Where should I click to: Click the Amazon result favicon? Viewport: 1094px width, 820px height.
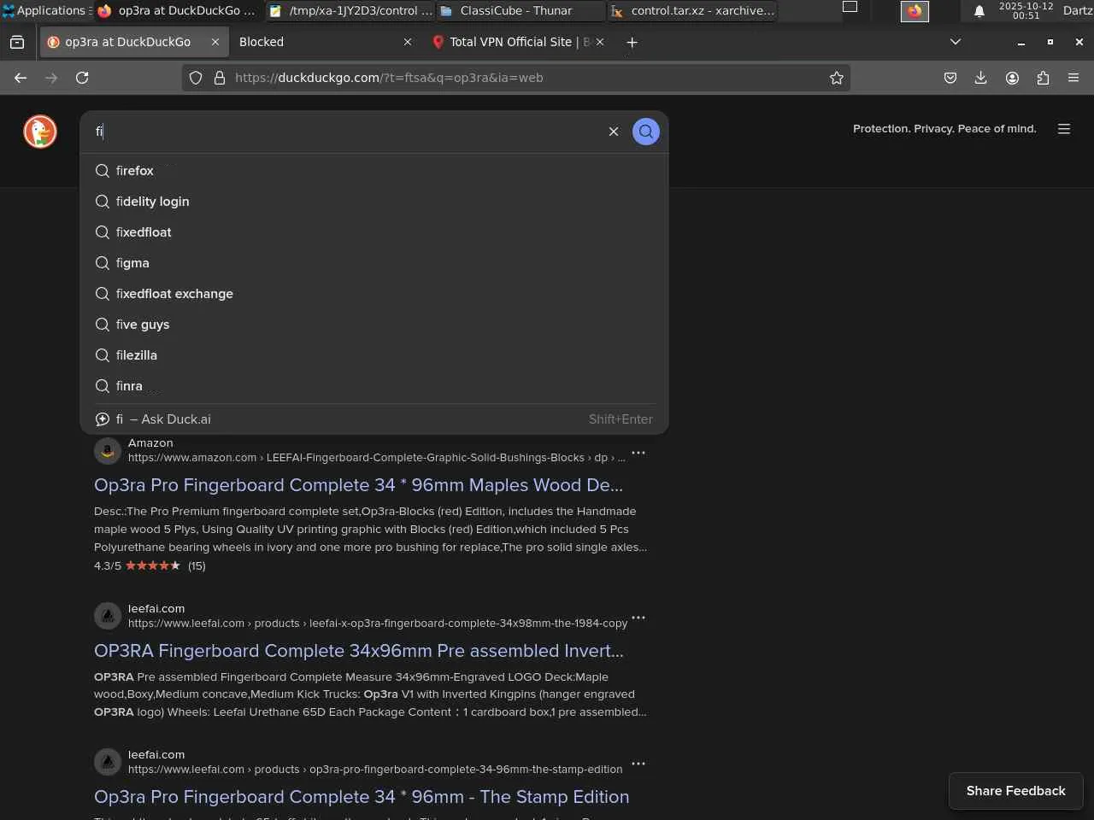pyautogui.click(x=108, y=451)
